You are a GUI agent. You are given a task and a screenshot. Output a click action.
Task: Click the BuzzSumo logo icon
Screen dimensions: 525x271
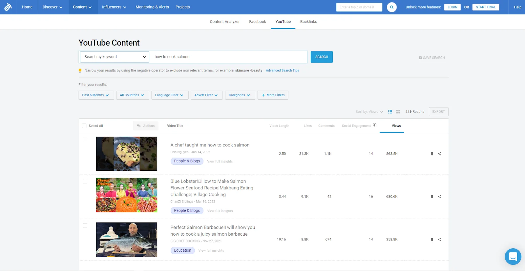coord(8,7)
